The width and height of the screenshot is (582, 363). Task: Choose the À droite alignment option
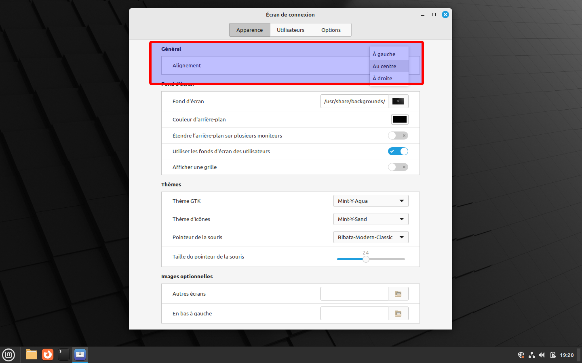click(x=383, y=78)
